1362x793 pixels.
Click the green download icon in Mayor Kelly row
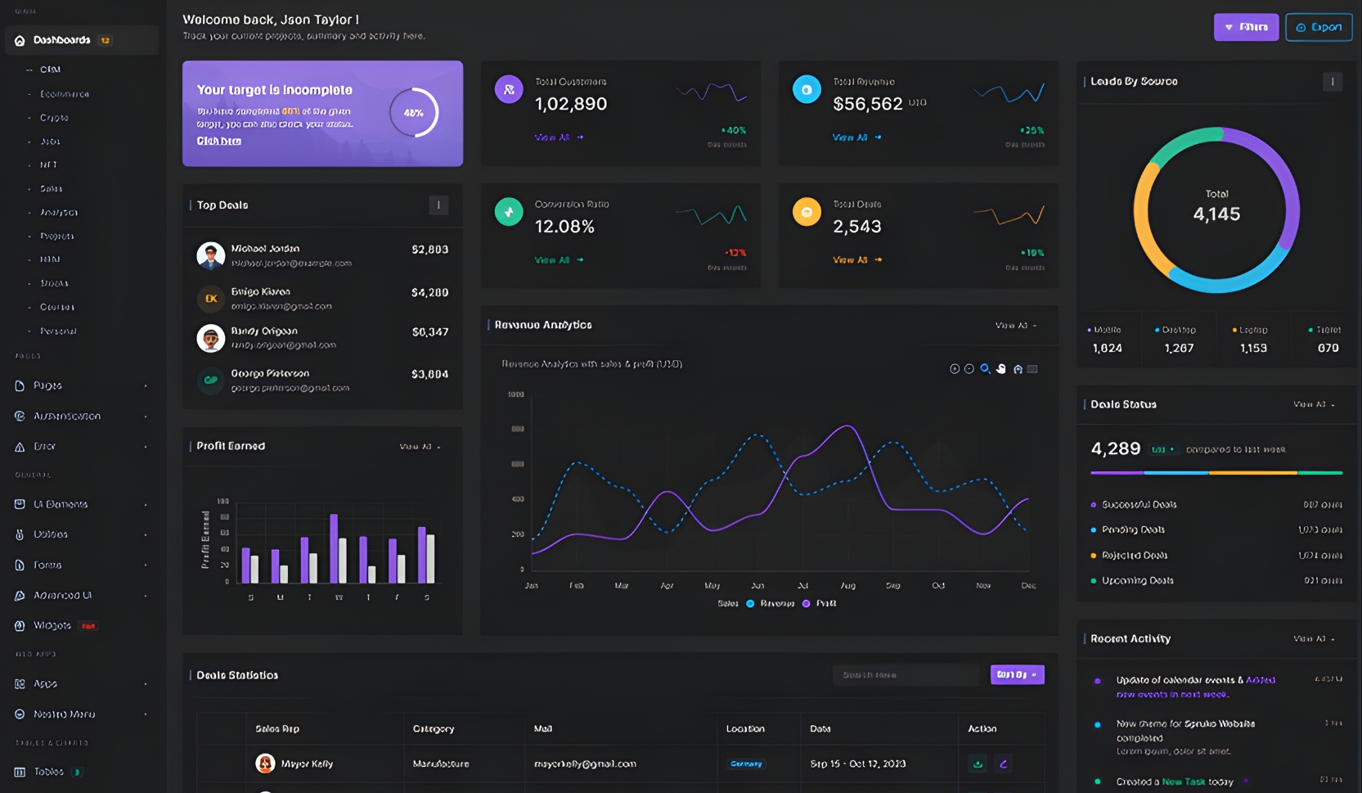point(977,764)
